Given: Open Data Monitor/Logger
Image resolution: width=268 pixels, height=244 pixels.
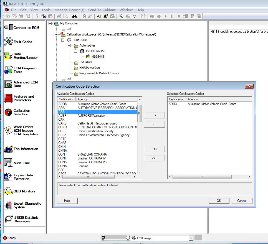Looking at the screenshot, I should click(21, 56).
